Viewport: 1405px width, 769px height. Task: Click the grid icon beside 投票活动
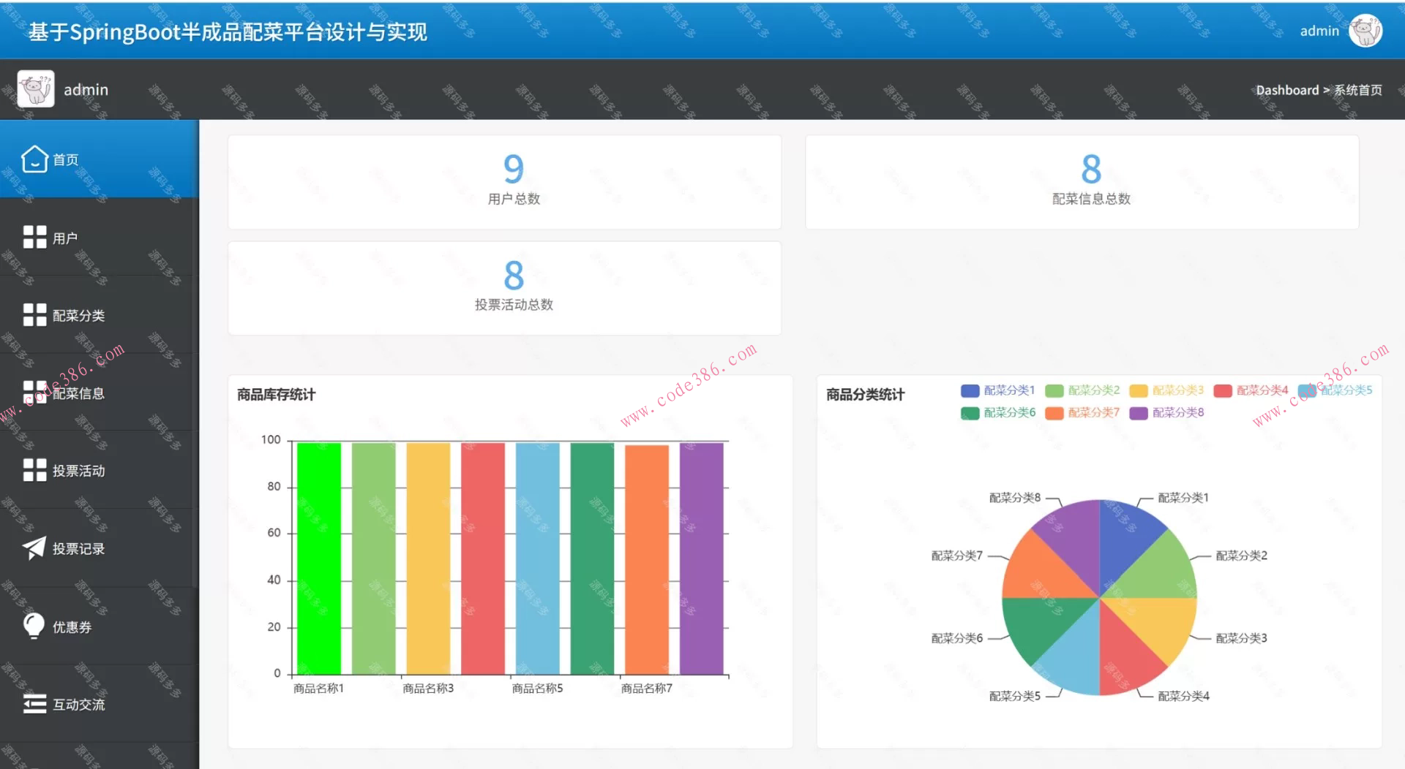34,470
